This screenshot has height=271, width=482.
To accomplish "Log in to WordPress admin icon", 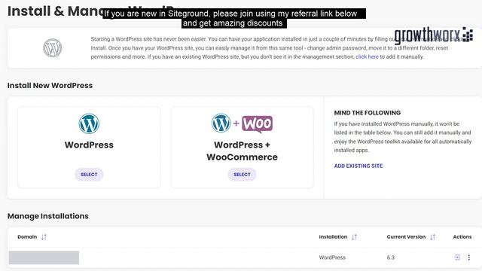I will tap(457, 257).
